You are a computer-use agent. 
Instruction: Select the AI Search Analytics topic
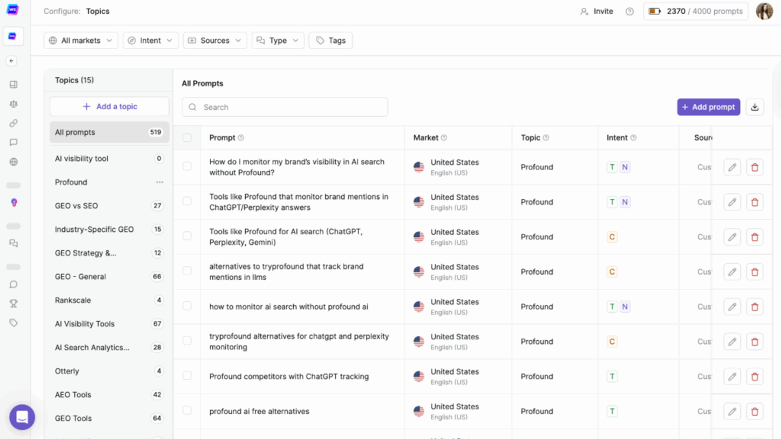click(109, 348)
